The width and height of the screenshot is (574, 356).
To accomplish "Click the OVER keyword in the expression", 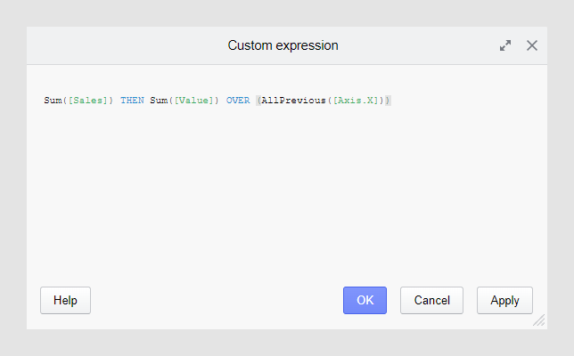I will coord(237,101).
